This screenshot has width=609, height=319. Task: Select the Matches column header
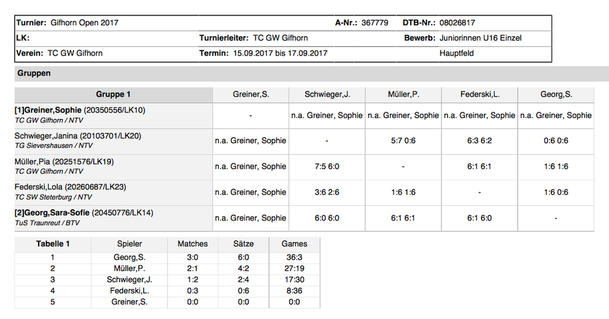pyautogui.click(x=193, y=244)
